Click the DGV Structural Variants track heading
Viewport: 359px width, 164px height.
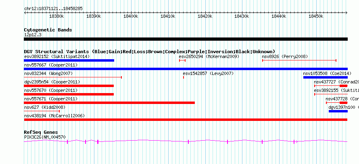(150, 52)
